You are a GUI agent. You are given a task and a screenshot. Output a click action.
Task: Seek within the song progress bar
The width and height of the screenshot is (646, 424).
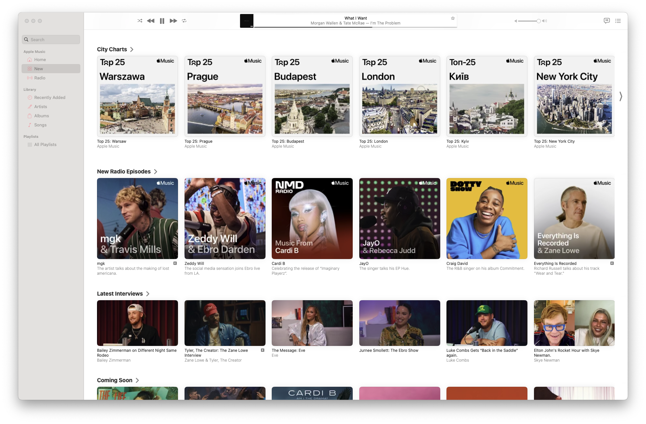pyautogui.click(x=355, y=27)
